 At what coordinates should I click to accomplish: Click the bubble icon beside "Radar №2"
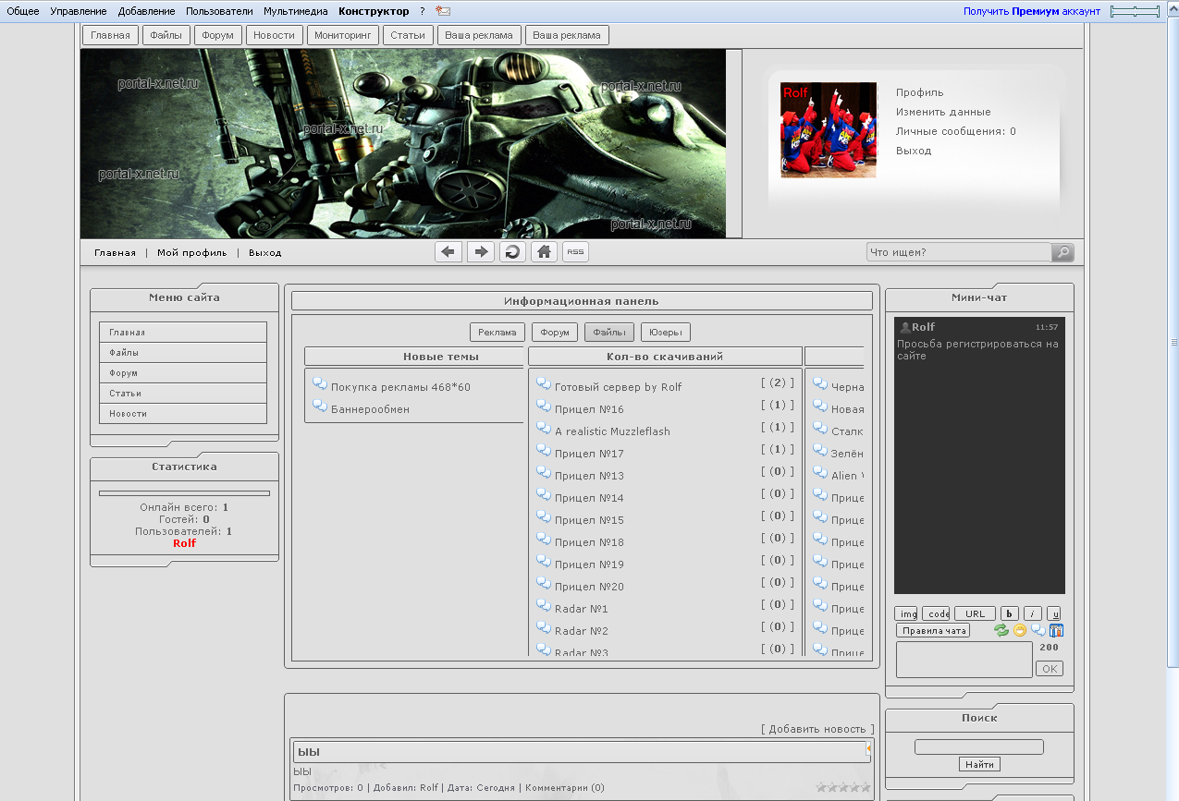click(544, 628)
